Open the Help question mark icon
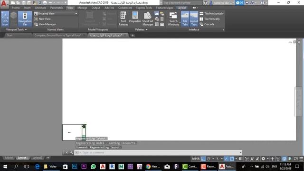Image resolution: width=304 pixels, height=171 pixels. pyautogui.click(x=263, y=3)
